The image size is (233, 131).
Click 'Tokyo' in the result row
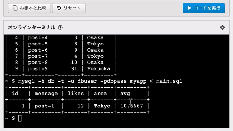[102, 106]
